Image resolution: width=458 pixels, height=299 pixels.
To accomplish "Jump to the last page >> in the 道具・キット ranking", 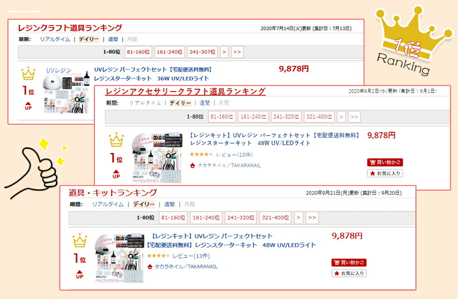I will [x=312, y=218].
